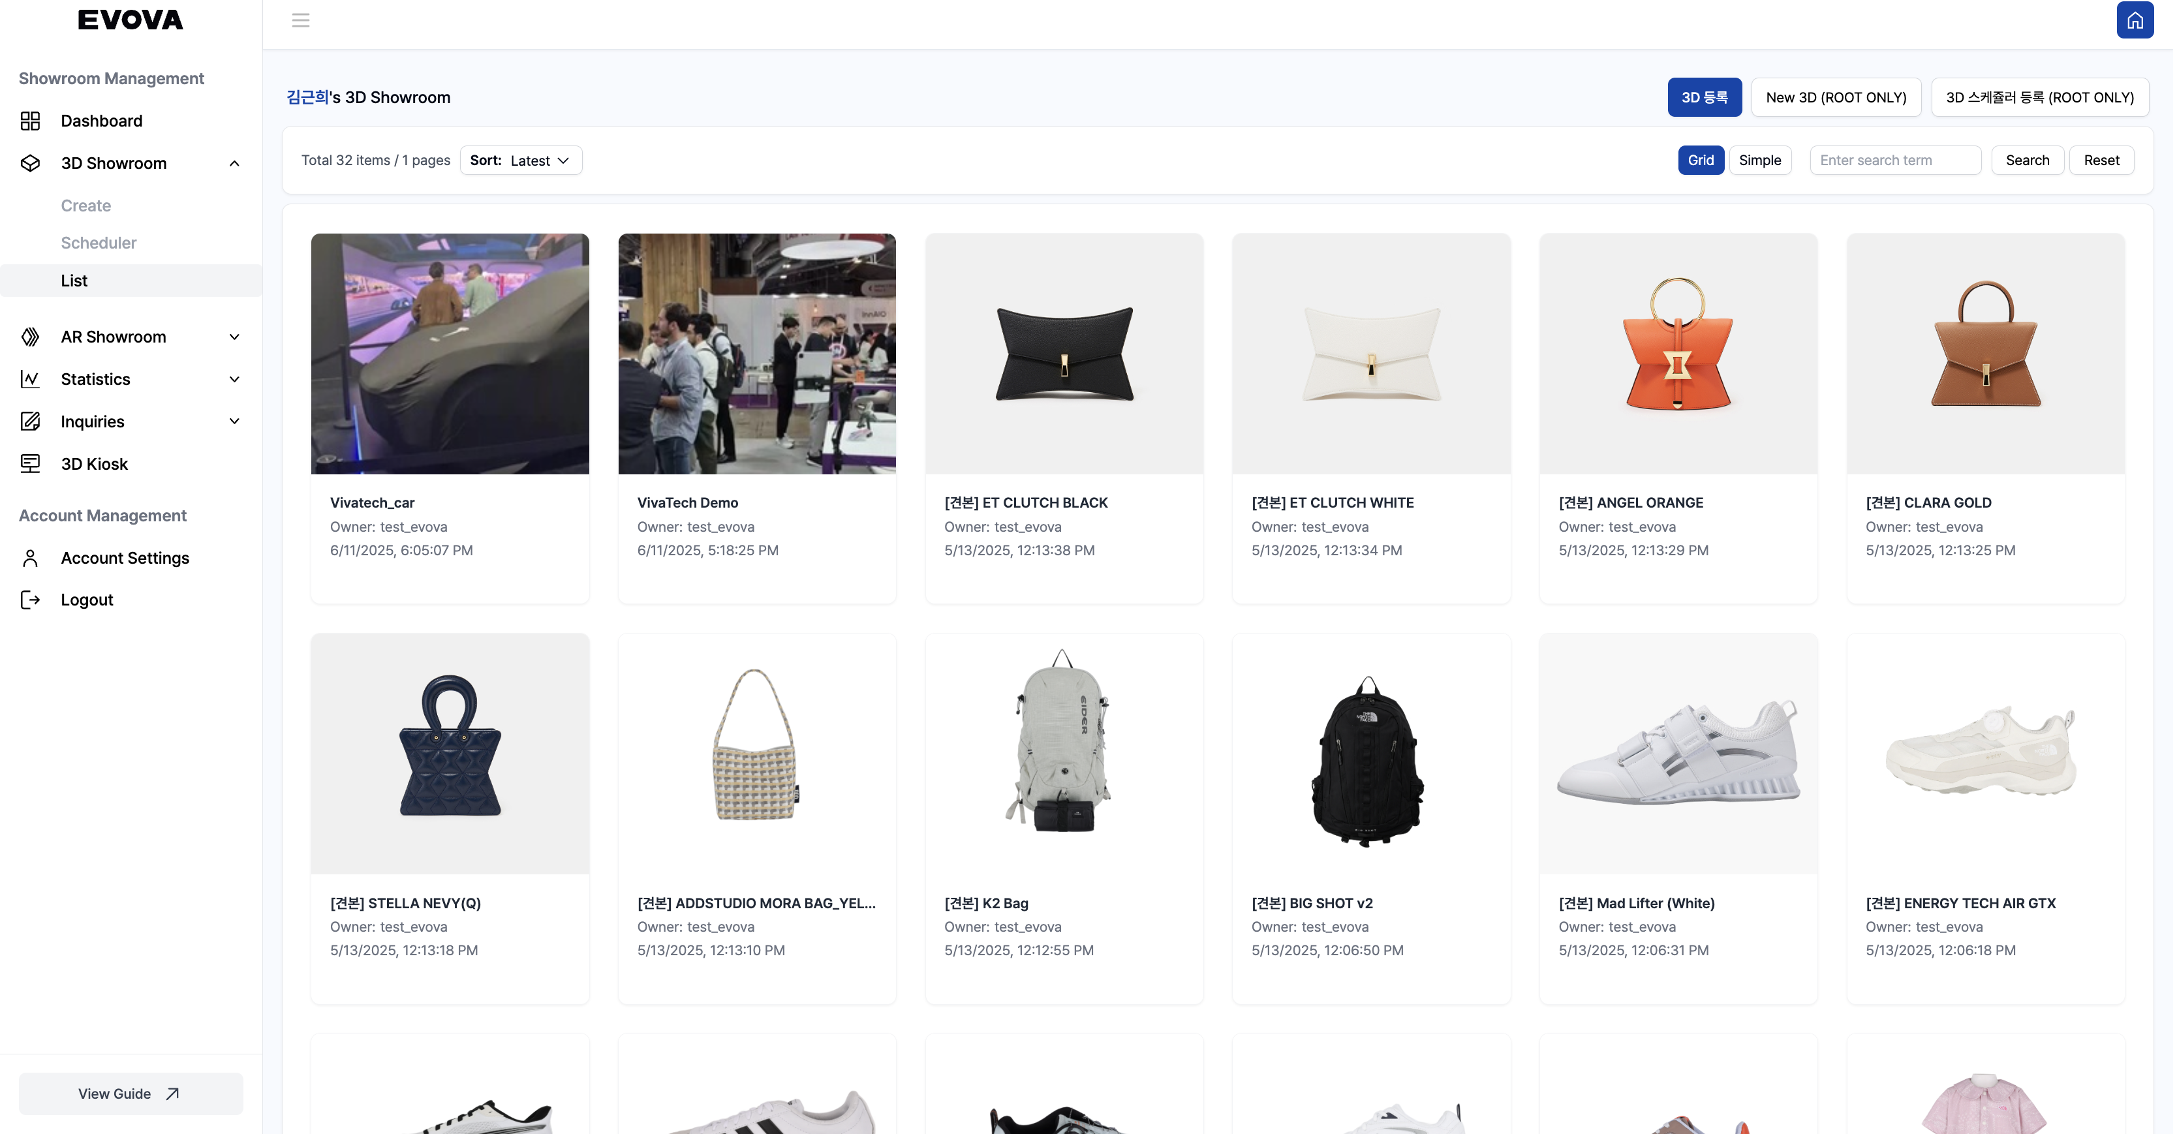2177x1134 pixels.
Task: Click the Search button
Action: pos(2028,160)
